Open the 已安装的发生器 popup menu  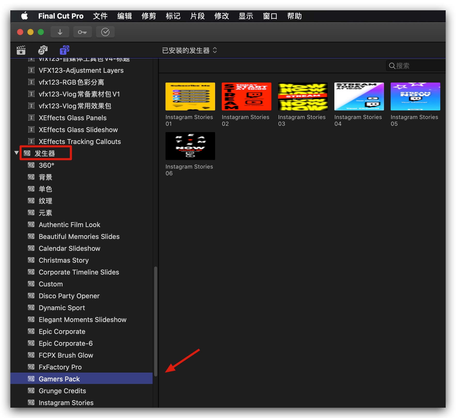click(x=190, y=50)
